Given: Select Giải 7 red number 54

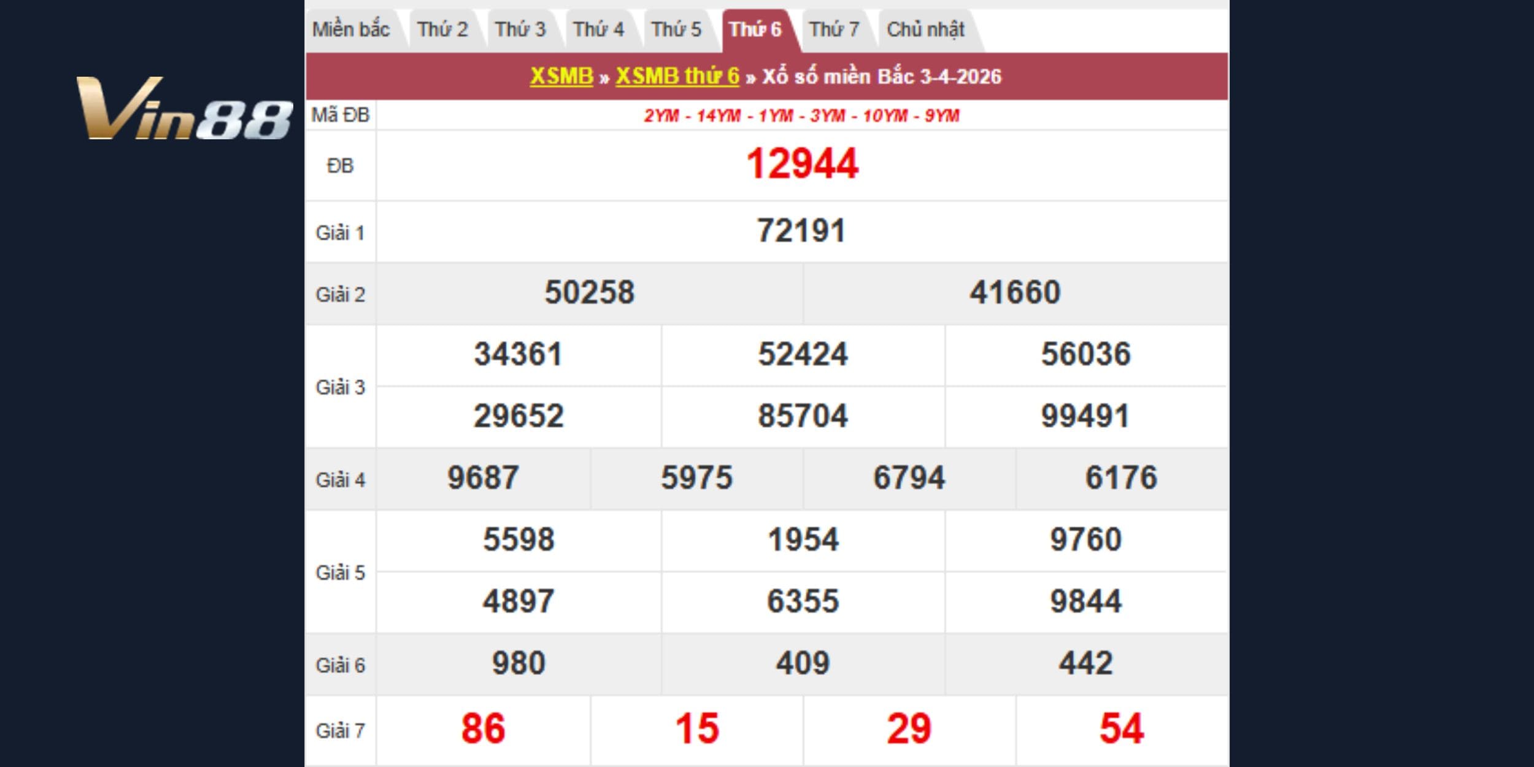Looking at the screenshot, I should tap(1121, 729).
